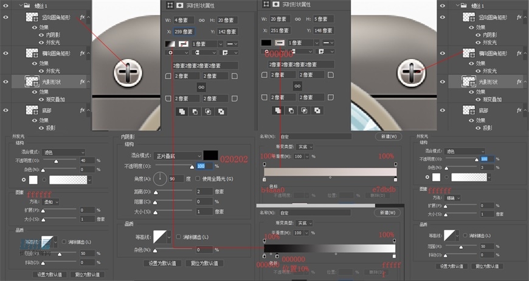Screen dimensions: 529x281
Task: Select 横向圆角矩形 layer thumbnail in the right layers panel
Action: (x=469, y=53)
